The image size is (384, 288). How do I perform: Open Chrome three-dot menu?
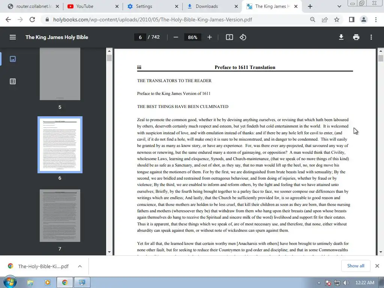pyautogui.click(x=376, y=19)
